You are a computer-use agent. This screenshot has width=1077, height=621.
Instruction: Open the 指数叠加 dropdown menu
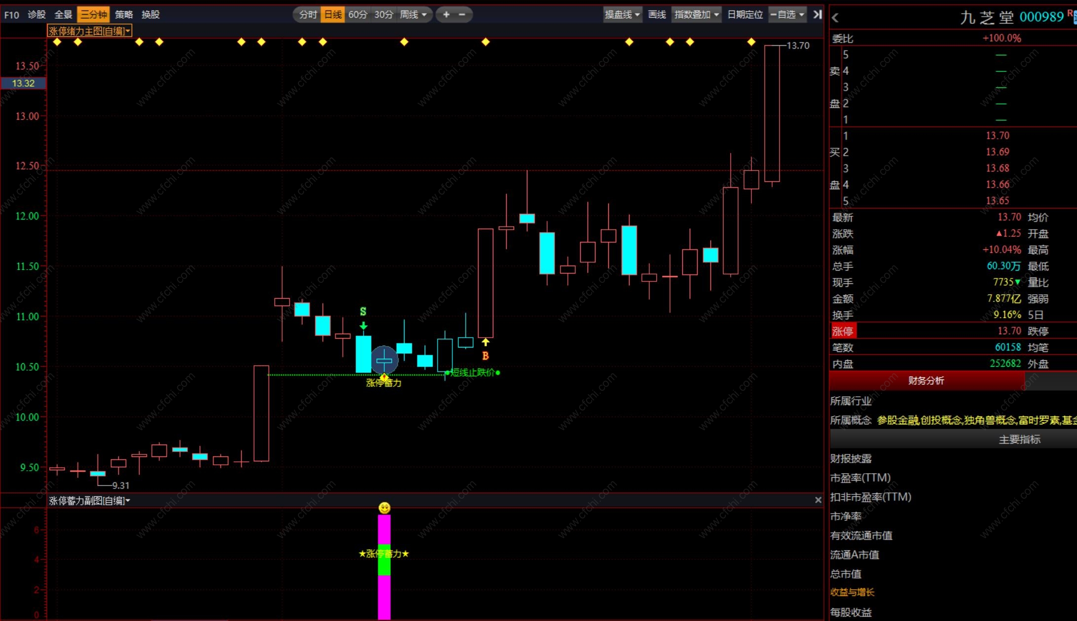696,14
